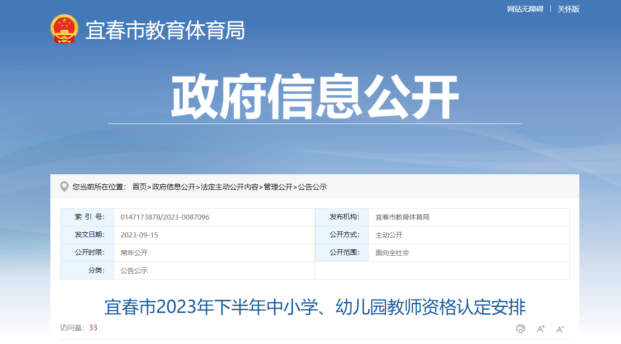Select index number 0147173878/2023-0087096
Viewport: 621px width, 344px height.
(165, 217)
